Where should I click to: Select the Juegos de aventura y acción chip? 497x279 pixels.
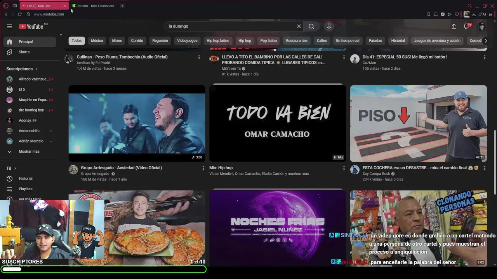[x=437, y=41]
